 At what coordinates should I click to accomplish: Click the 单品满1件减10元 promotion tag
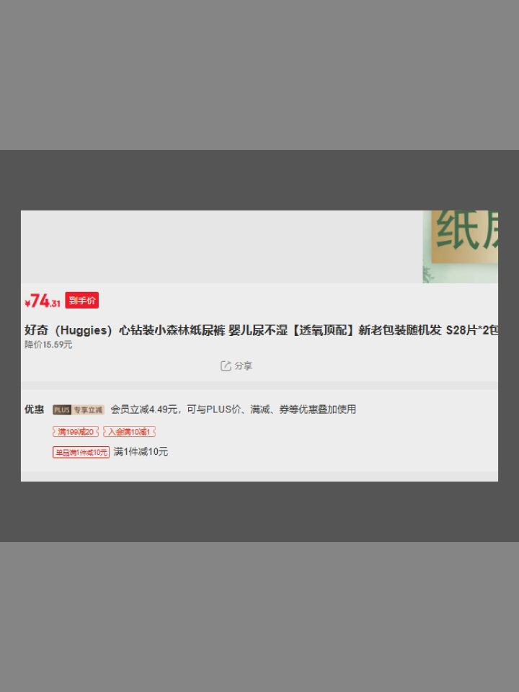(81, 453)
